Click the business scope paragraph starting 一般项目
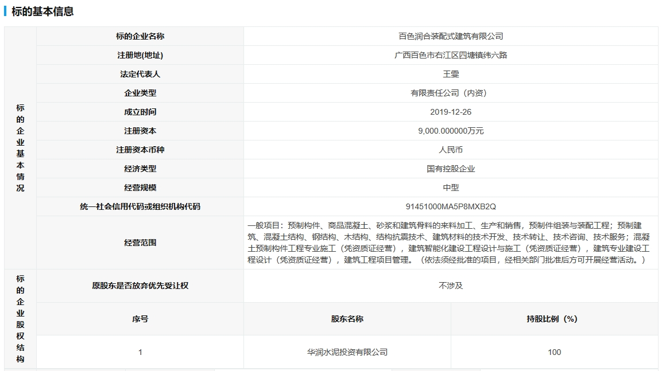 (x=448, y=243)
